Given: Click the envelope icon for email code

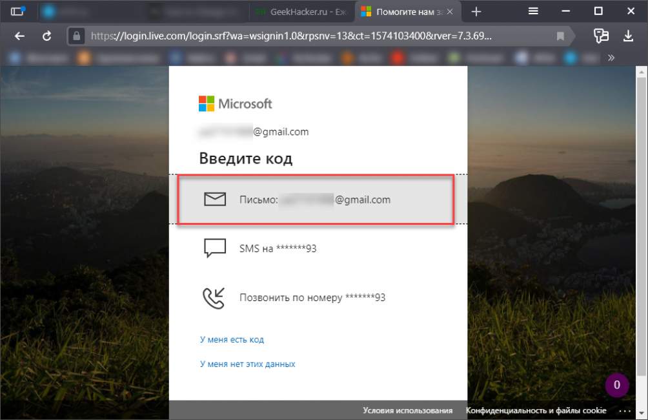Looking at the screenshot, I should pos(215,199).
